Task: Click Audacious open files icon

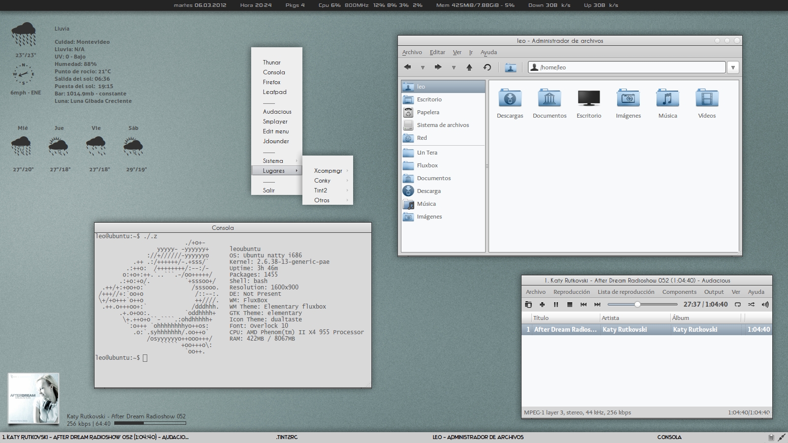Action: (x=528, y=305)
